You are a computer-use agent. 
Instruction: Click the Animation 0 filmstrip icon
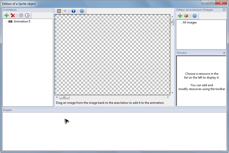pyautogui.click(x=10, y=21)
